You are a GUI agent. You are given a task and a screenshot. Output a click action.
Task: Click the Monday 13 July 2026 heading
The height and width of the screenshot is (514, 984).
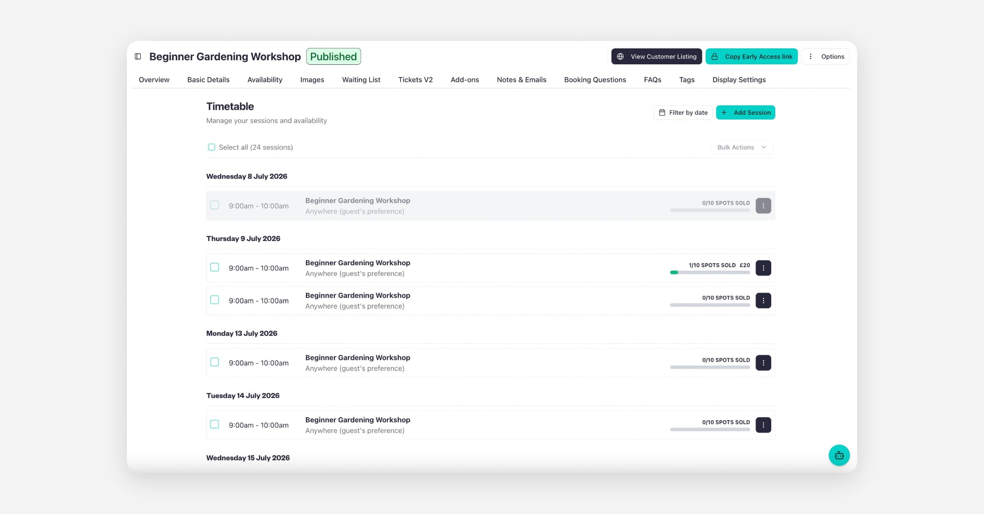click(x=241, y=333)
